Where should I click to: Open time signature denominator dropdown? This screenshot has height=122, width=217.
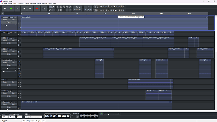tap(19, 117)
